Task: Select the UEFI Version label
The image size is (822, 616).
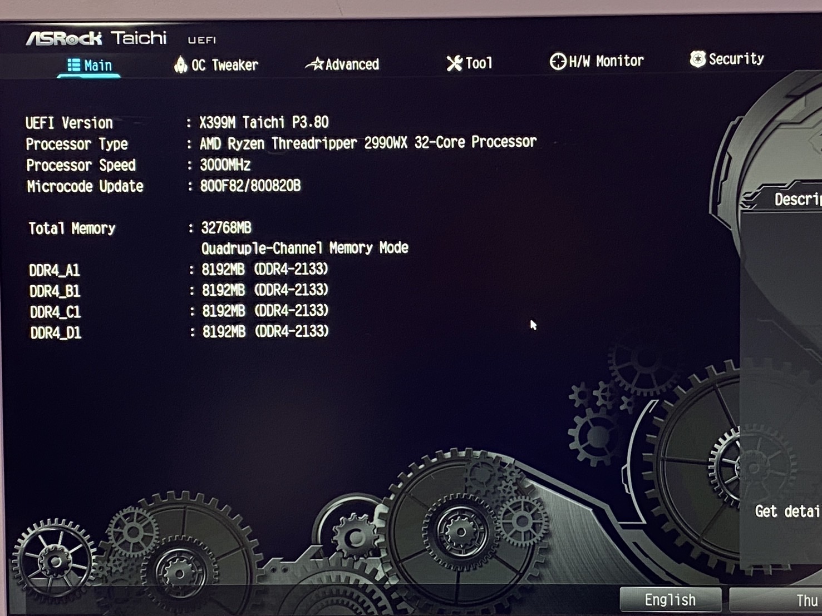Action: coord(69,123)
